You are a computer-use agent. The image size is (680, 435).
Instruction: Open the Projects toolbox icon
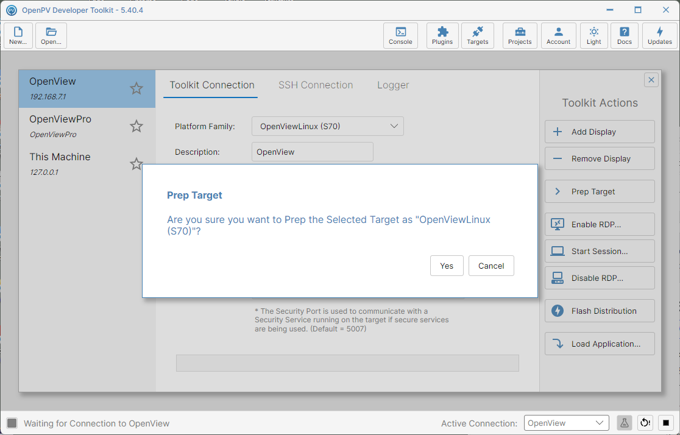[520, 35]
